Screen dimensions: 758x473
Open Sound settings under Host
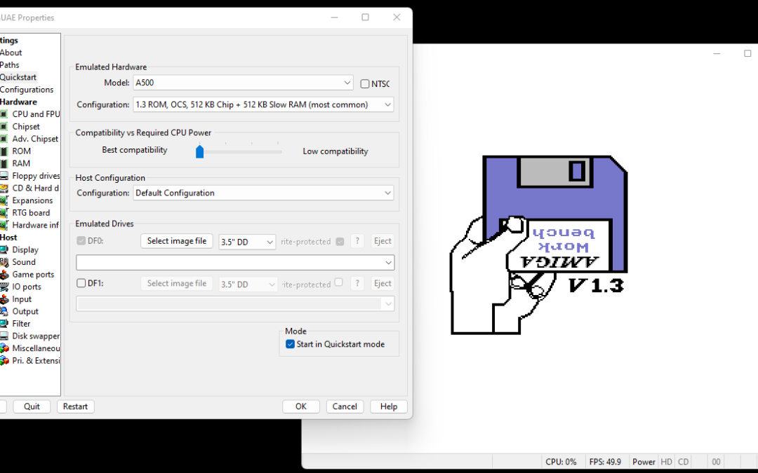point(24,261)
